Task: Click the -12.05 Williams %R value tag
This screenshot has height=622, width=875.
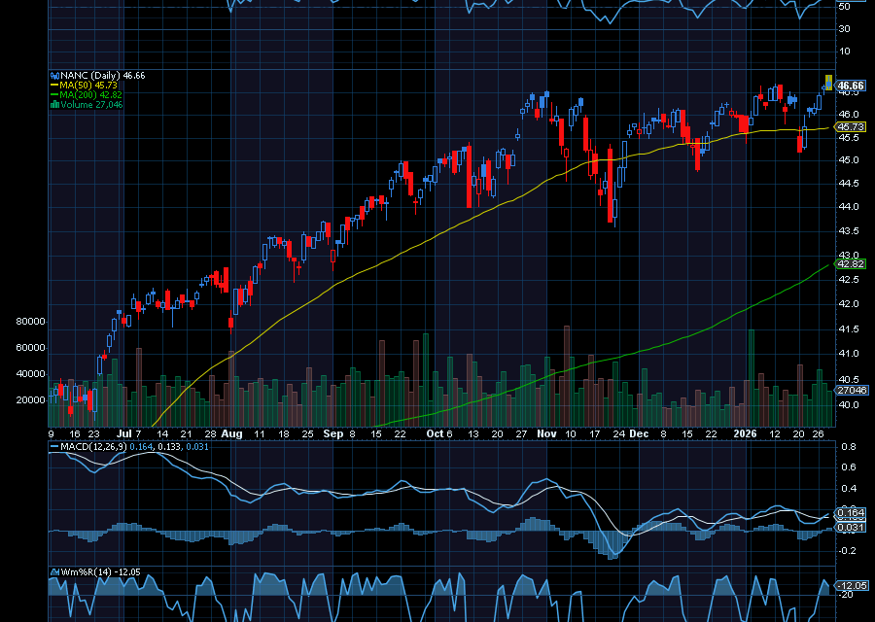Action: [x=851, y=586]
